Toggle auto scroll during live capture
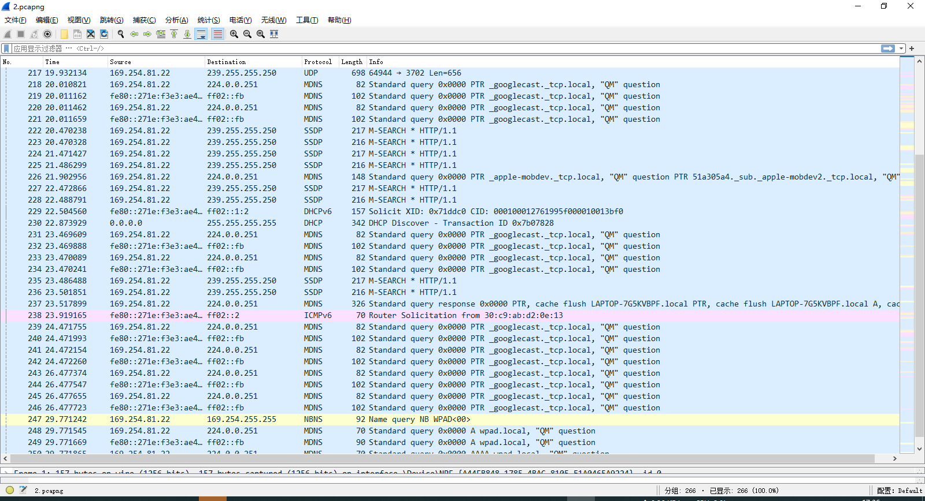The width and height of the screenshot is (925, 501). 201,34
